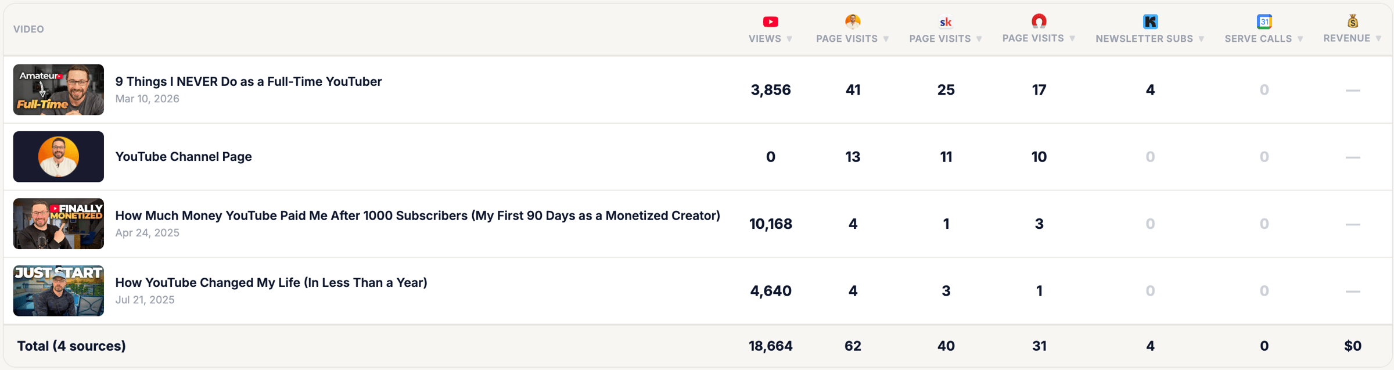Click the red-blue 'sk' column icon
The image size is (1394, 370).
[945, 22]
